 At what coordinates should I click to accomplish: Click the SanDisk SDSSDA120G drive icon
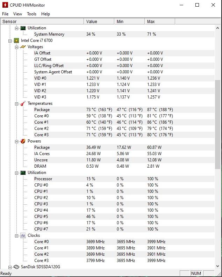tap(16, 267)
